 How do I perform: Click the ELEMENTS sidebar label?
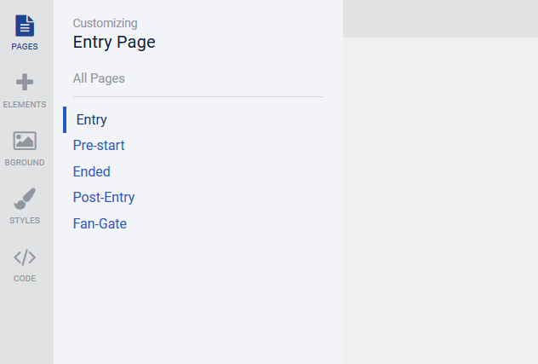[25, 105]
